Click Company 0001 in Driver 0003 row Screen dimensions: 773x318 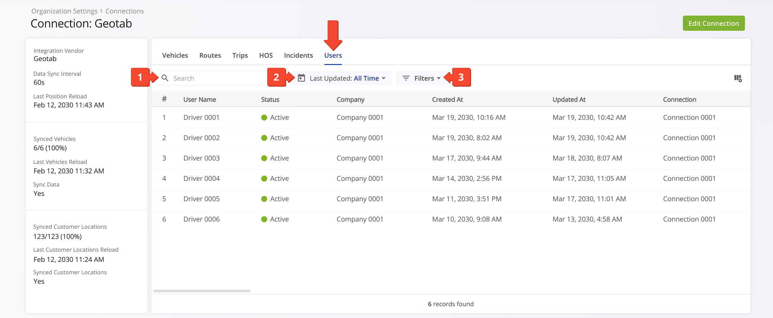pyautogui.click(x=360, y=158)
